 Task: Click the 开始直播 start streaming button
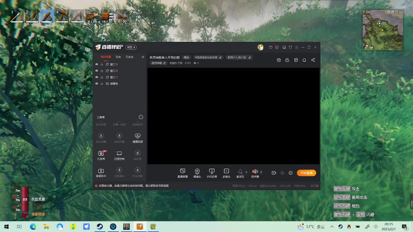(x=307, y=173)
